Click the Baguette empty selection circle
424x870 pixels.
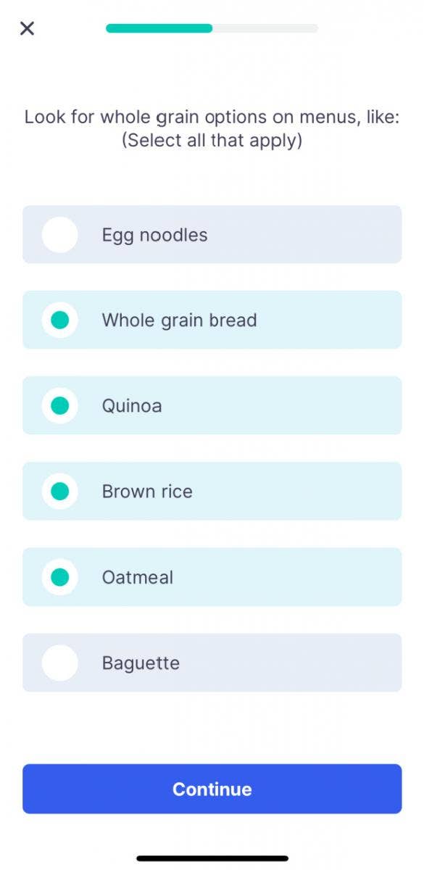pyautogui.click(x=59, y=662)
